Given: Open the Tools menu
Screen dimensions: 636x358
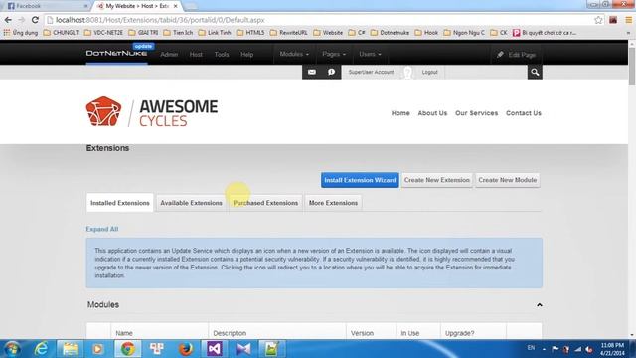Looking at the screenshot, I should click(222, 54).
